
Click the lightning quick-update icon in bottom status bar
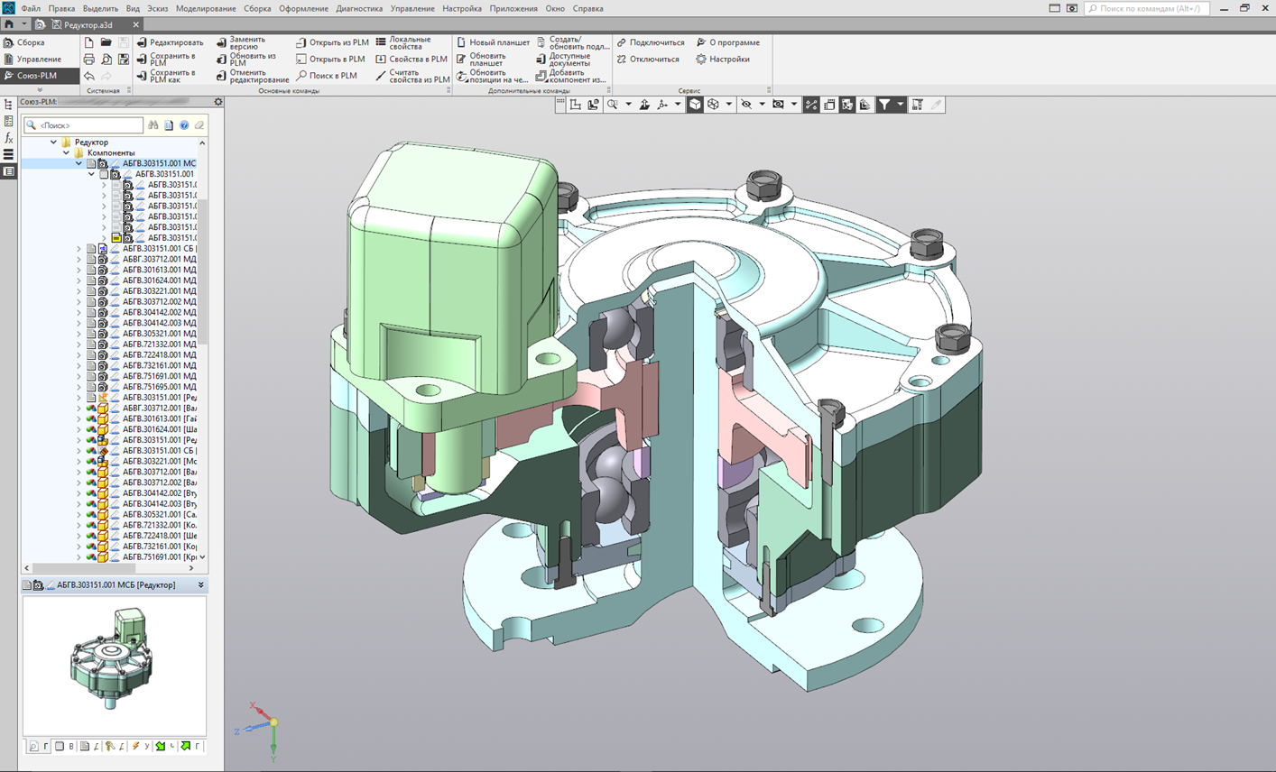(135, 747)
